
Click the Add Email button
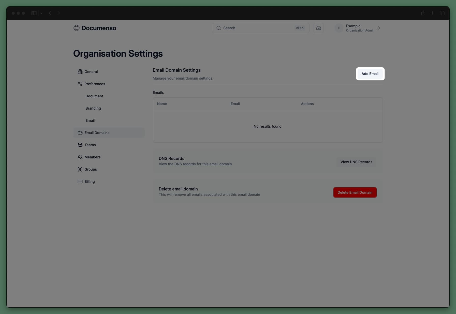pos(370,74)
